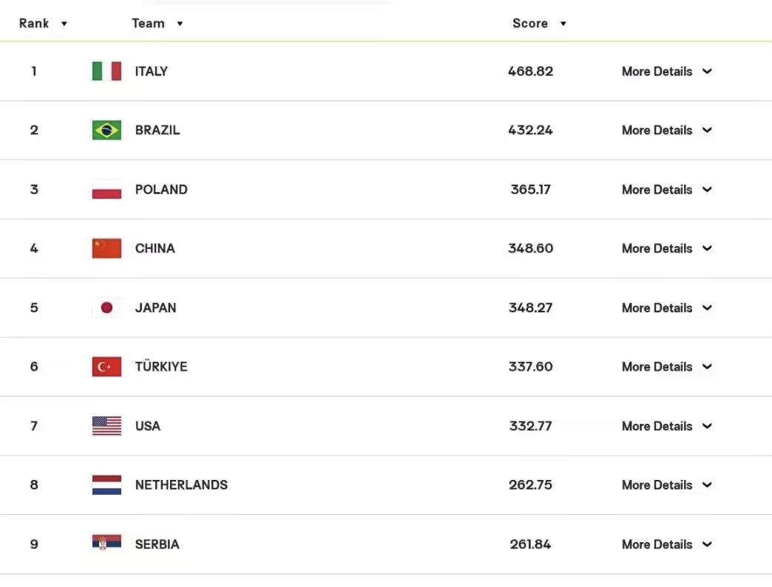This screenshot has width=772, height=587.
Task: Click the JAPAN team name
Action: pos(155,308)
